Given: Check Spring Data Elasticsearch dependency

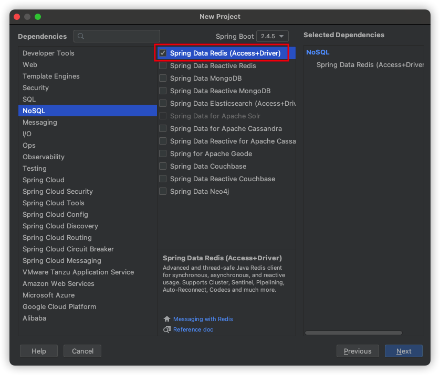Looking at the screenshot, I should 163,103.
